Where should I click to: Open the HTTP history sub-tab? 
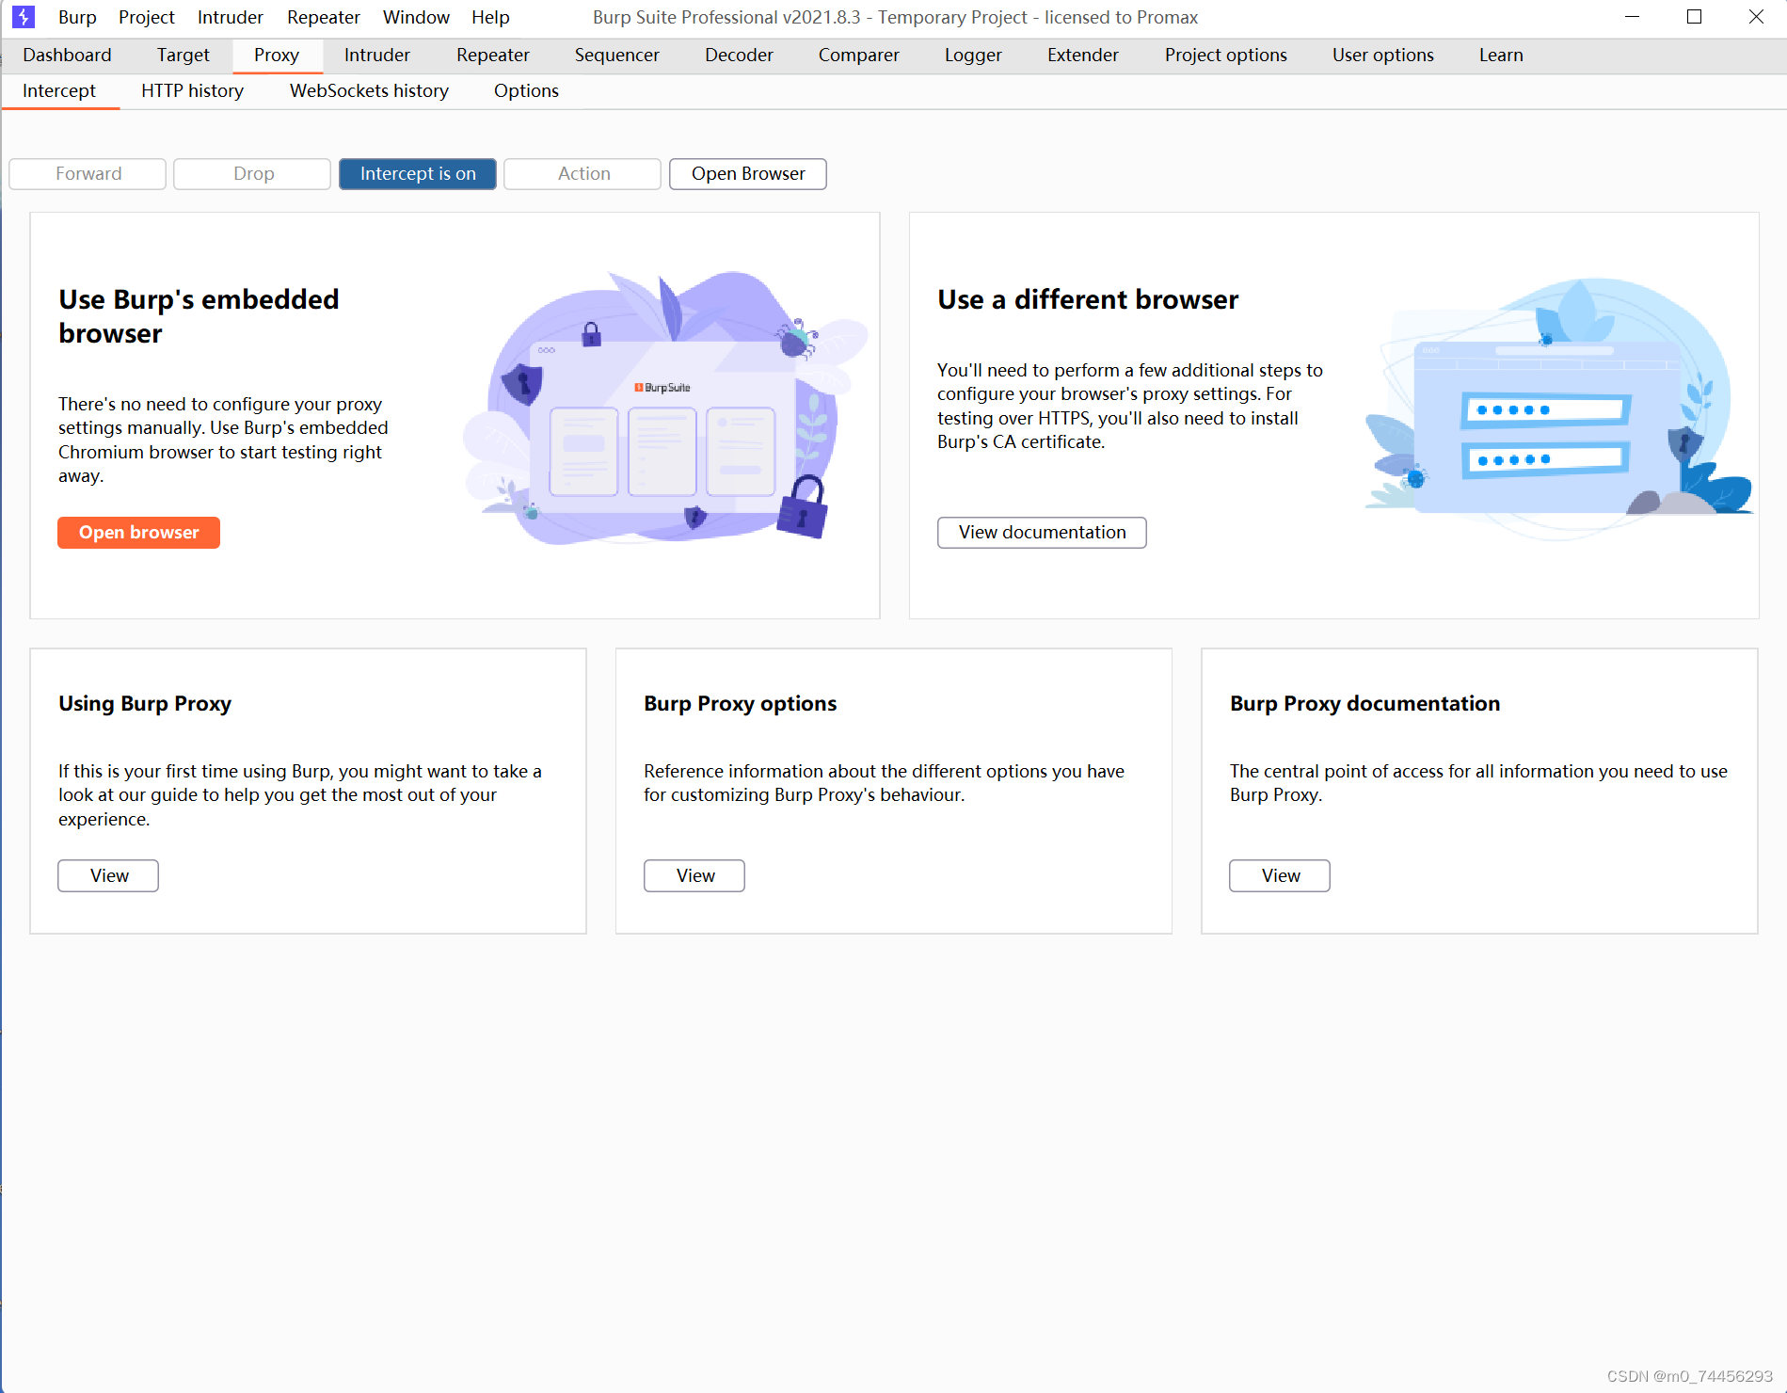193,90
